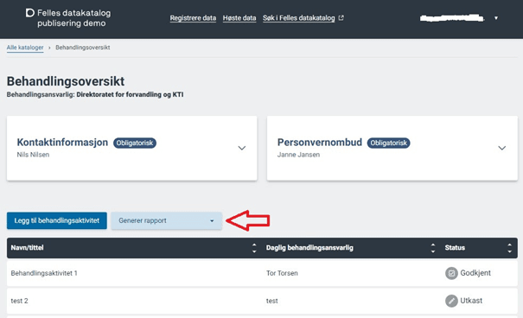Click the Obligatorisk badge on Kontaktinformasjon
This screenshot has height=318, width=523.
[135, 143]
